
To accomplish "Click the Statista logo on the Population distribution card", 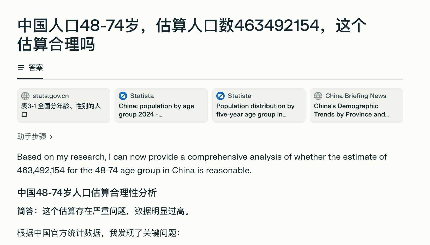I will tap(220, 96).
